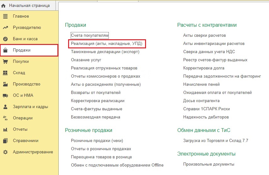Open Отчеты о розничных продажах
This screenshot has width=269, height=175.
point(101,149)
